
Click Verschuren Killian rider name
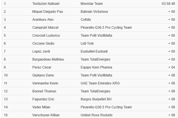point(46,115)
